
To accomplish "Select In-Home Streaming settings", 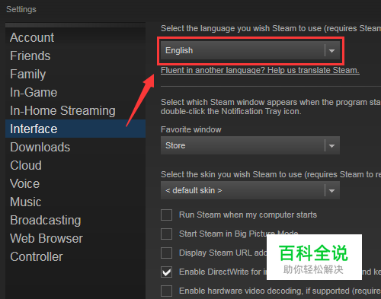I will pos(75,110).
